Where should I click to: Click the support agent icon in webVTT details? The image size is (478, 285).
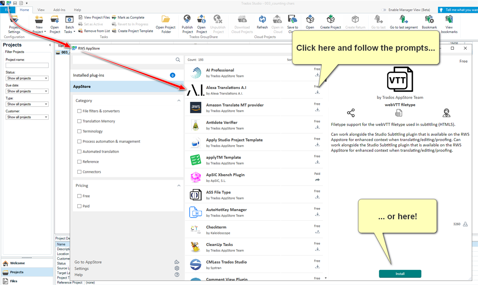click(x=447, y=113)
